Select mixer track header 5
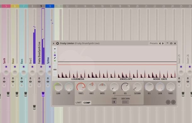This screenshot has width=192, height=123. tap(6, 6)
